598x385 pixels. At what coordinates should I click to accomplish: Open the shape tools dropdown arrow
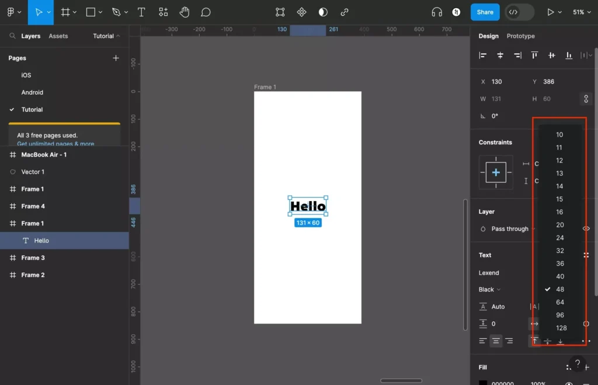point(100,12)
